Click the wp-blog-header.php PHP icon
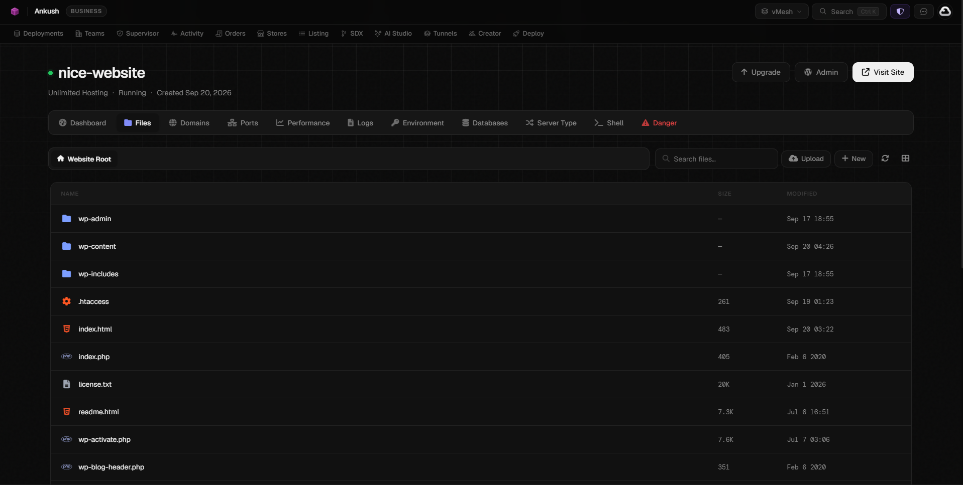The image size is (963, 485). point(66,467)
